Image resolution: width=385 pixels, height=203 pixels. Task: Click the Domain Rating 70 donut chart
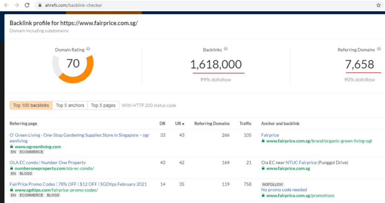(73, 69)
